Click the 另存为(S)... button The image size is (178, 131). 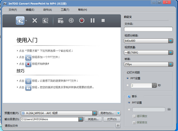107,113
